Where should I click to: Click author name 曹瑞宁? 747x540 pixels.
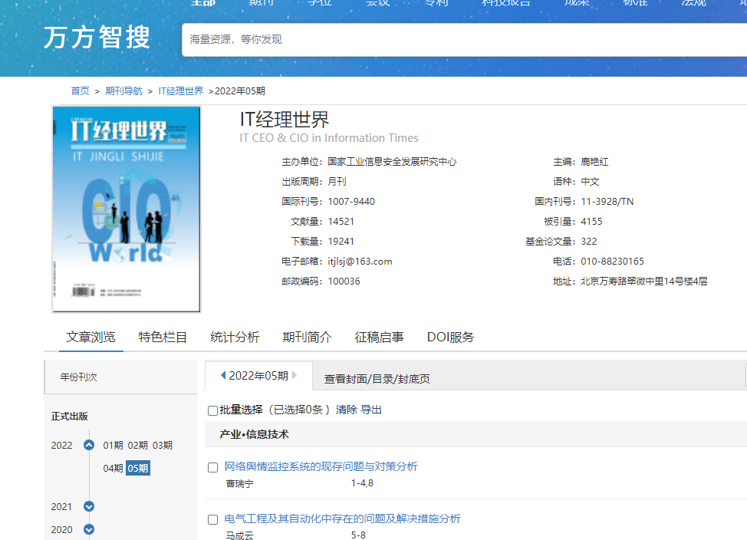point(239,484)
